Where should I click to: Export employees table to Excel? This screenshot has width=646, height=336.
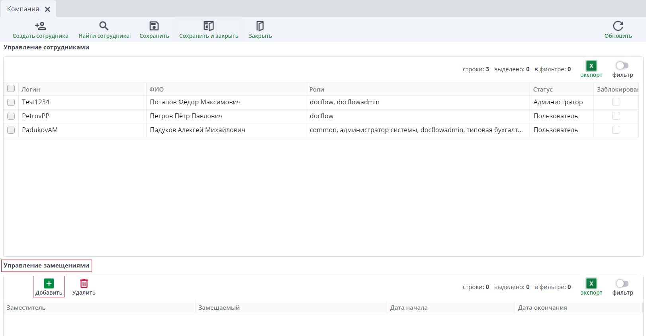click(x=591, y=66)
